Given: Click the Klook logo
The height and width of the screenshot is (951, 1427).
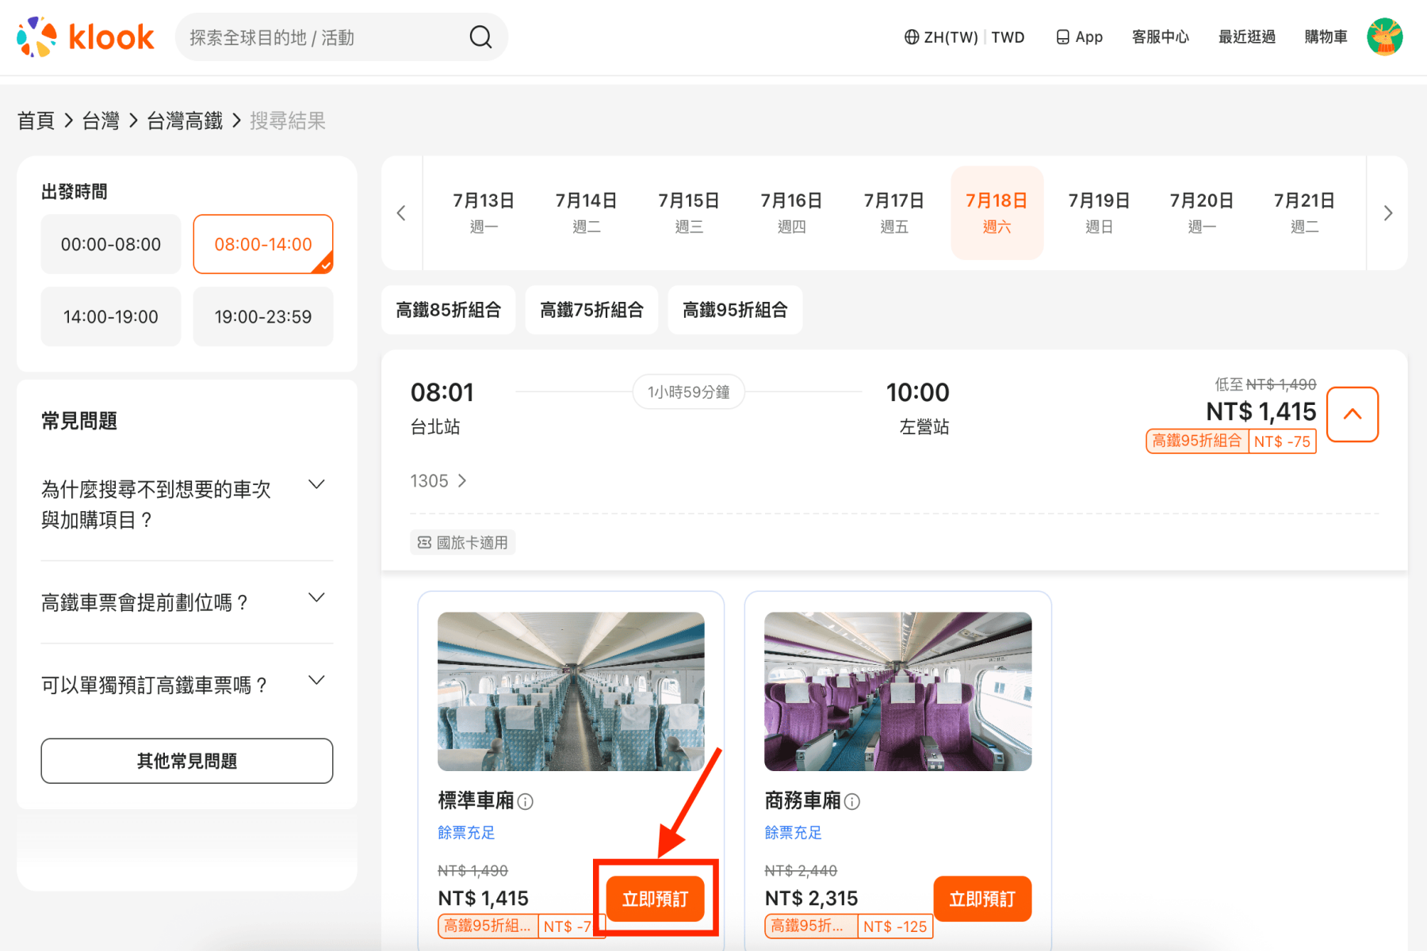Looking at the screenshot, I should click(86, 37).
